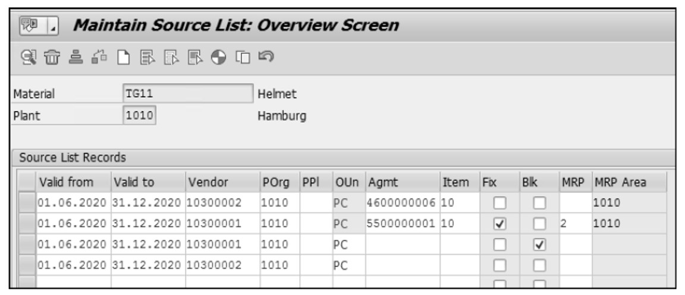This screenshot has height=295, width=685.
Task: Click the Agmt column header
Action: (403, 182)
